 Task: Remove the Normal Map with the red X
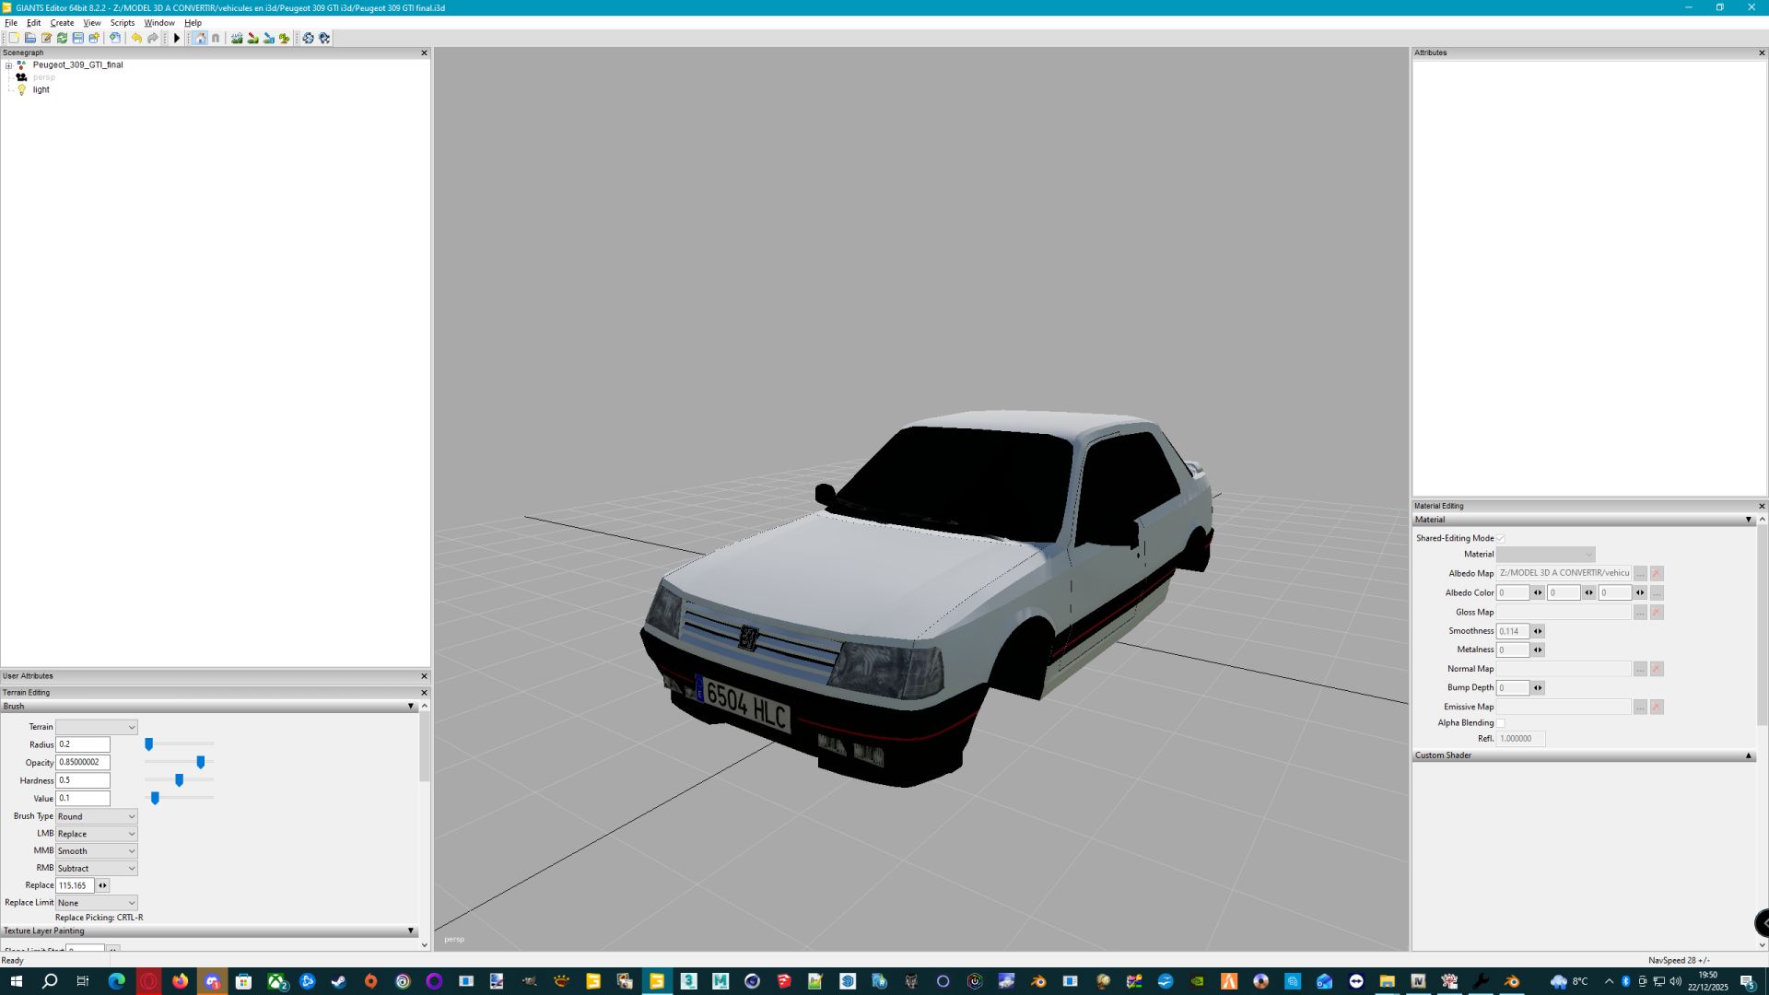[x=1656, y=668]
